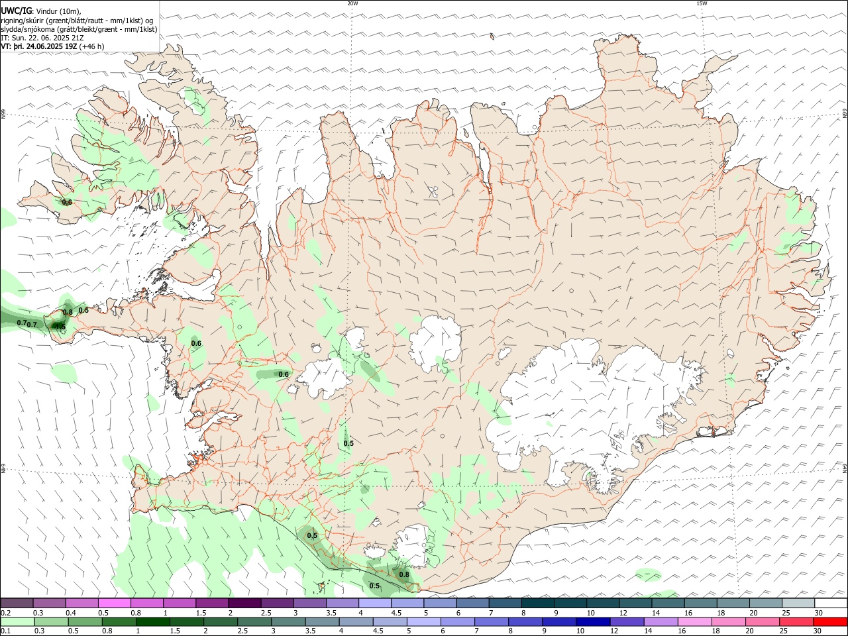Pick the bright red 30 rain legend swatch
Screen dimensions: 848x636
tap(830, 621)
